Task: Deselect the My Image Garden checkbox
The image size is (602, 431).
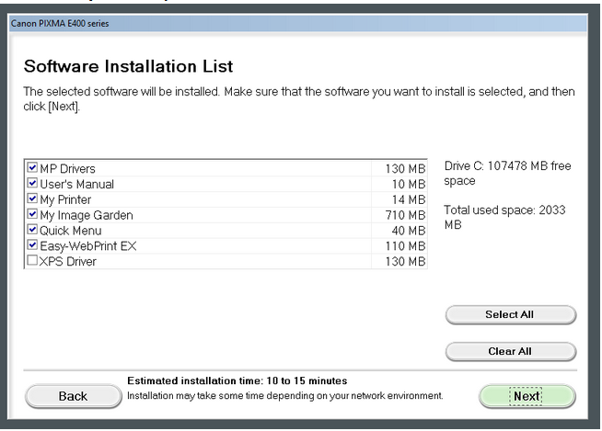Action: 33,215
